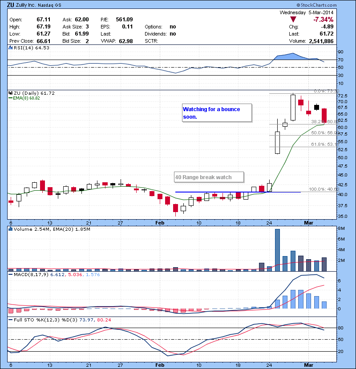Click the '100.0%: 40.6' Fibonacci label
Image resolution: width=356 pixels, height=369 pixels.
coord(324,189)
